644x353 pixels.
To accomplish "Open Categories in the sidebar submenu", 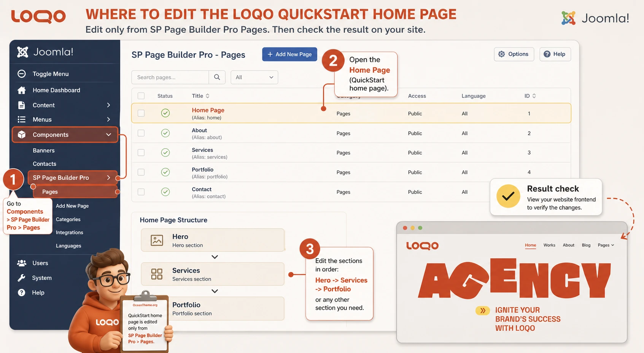I will [68, 219].
